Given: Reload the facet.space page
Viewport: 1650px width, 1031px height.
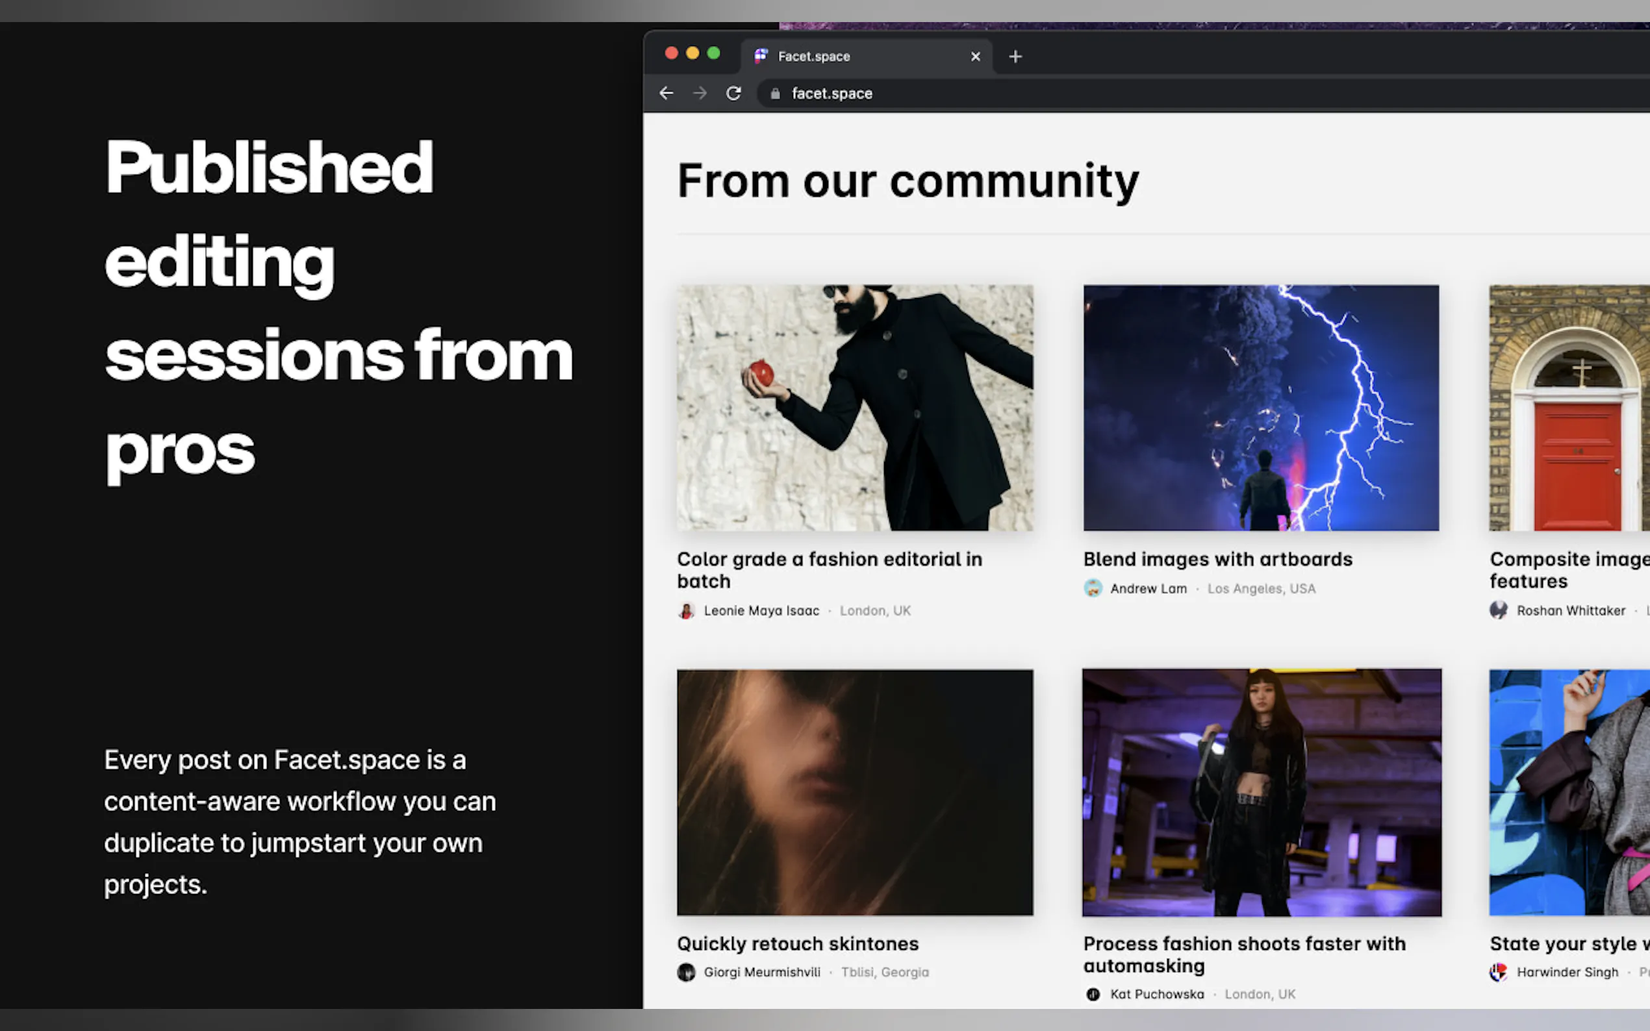Looking at the screenshot, I should [733, 93].
